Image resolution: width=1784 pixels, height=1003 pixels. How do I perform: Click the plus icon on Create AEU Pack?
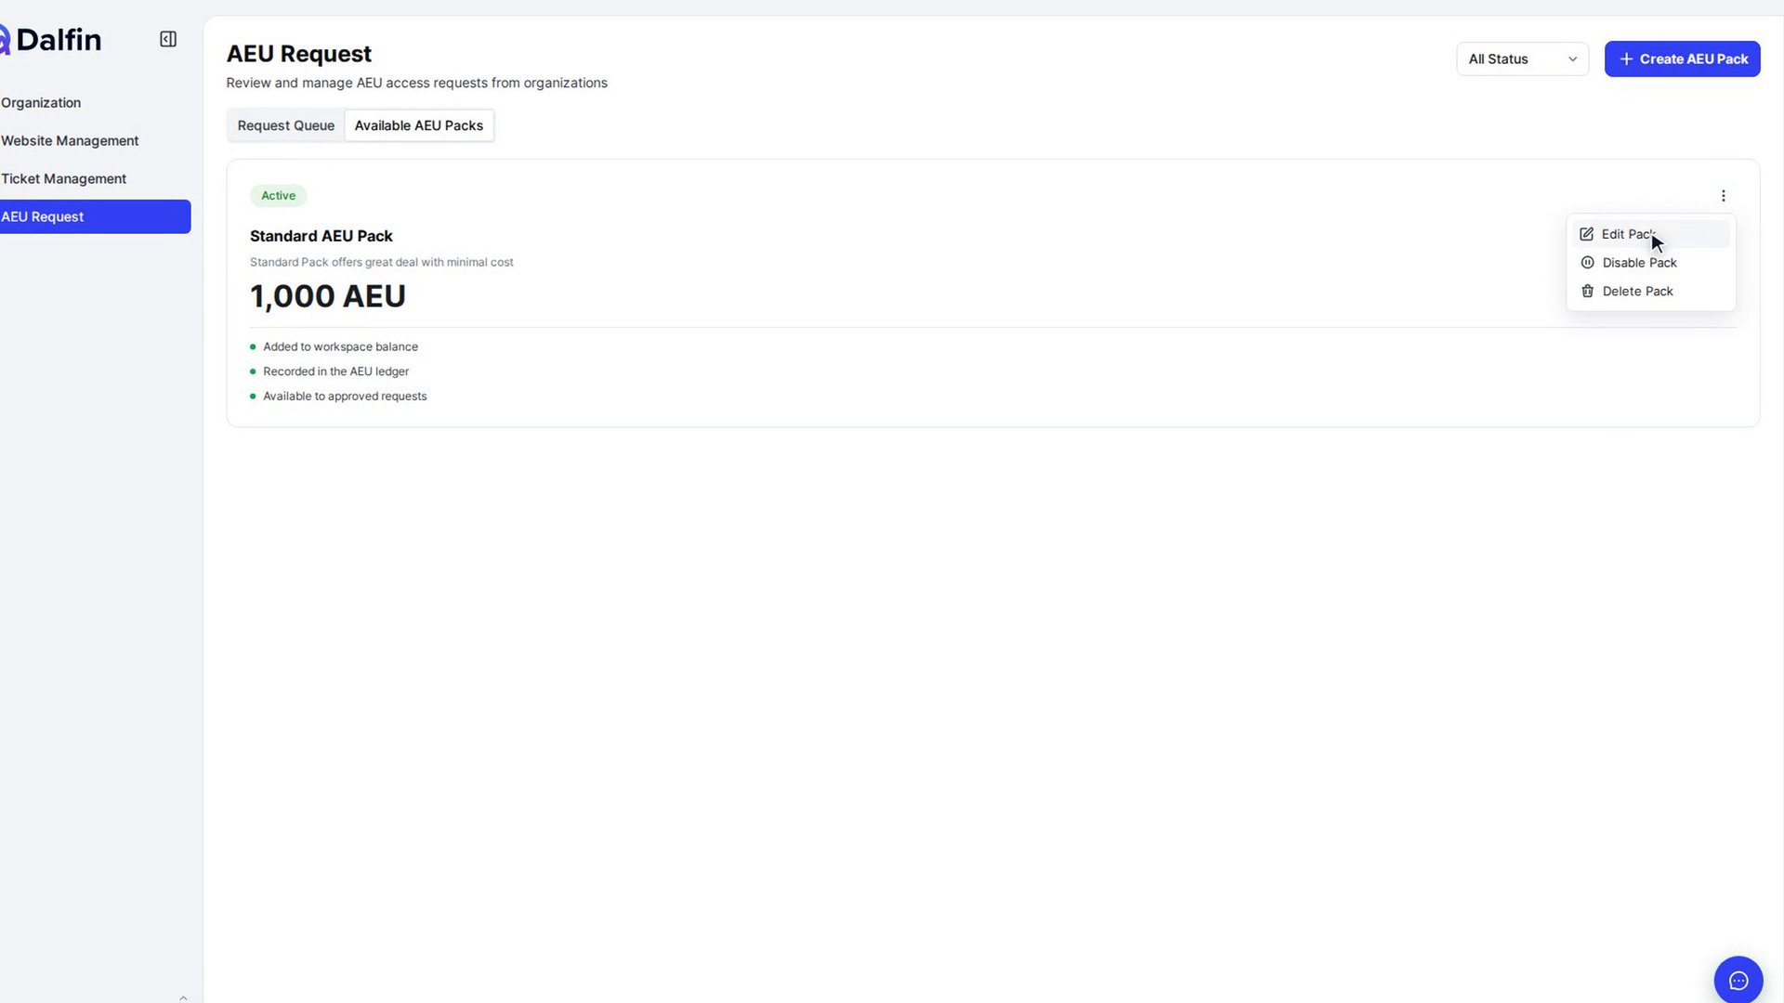click(x=1626, y=59)
